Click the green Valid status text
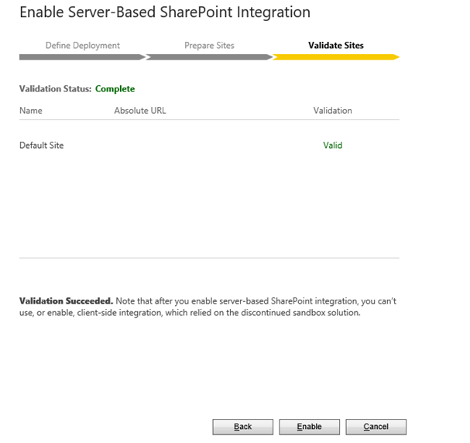 [x=332, y=146]
